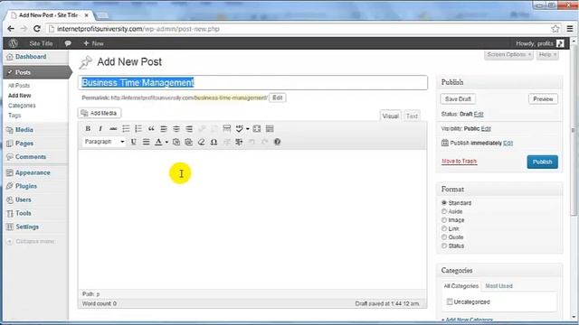Preview the post
Image resolution: width=579 pixels, height=325 pixels.
pyautogui.click(x=543, y=99)
